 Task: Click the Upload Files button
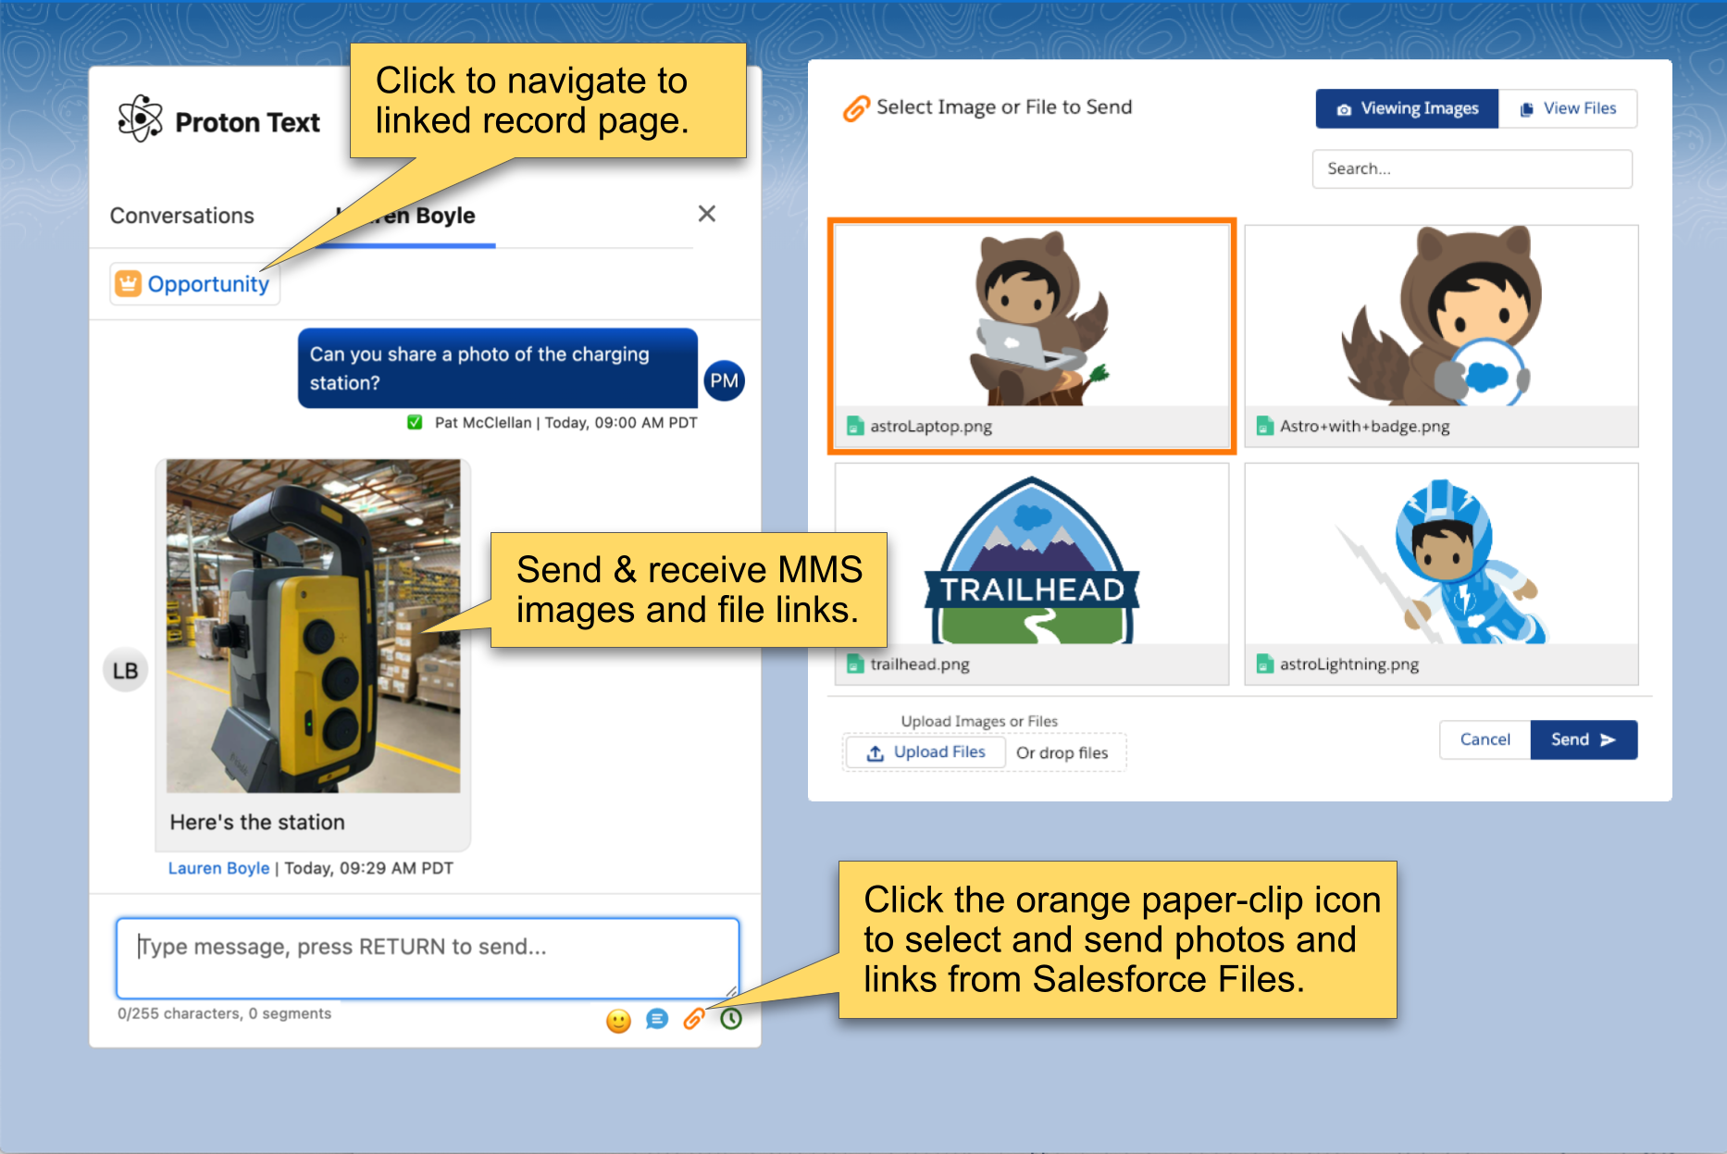(924, 751)
